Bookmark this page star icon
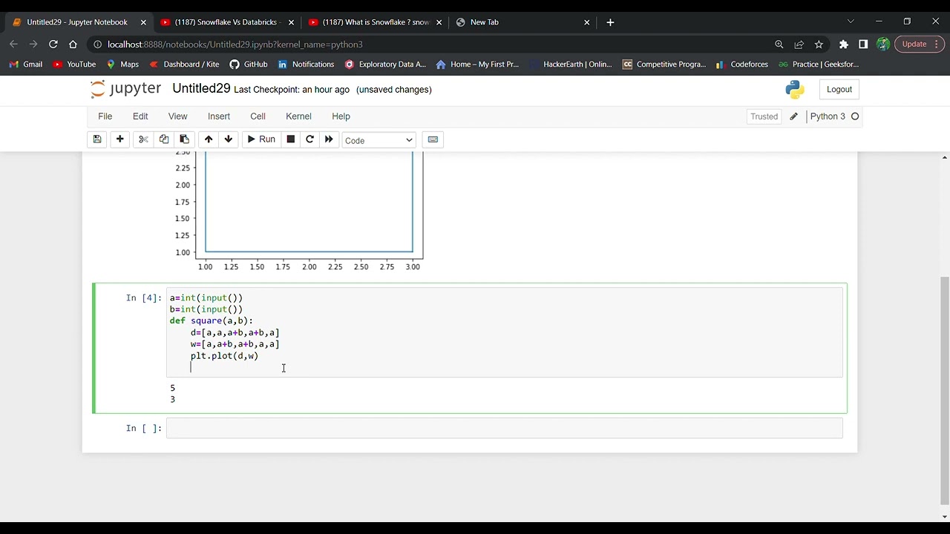 pyautogui.click(x=819, y=44)
